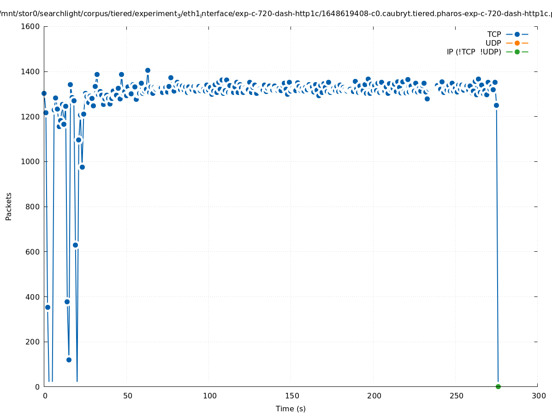Screen dimensions: 552x415
Task: Click the TCP data point near 980 packets
Action: click(x=82, y=167)
